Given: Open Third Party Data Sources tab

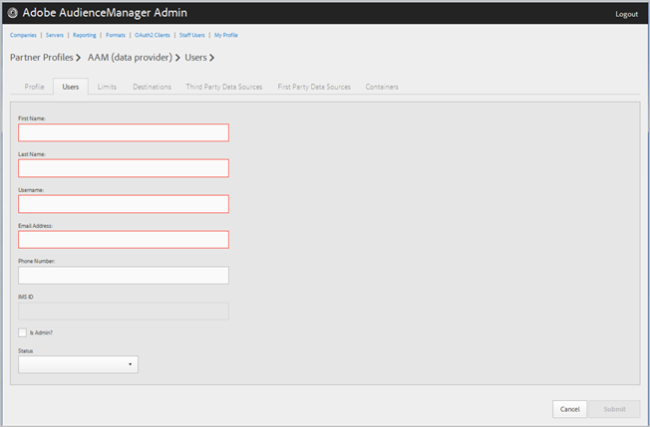Looking at the screenshot, I should [224, 87].
